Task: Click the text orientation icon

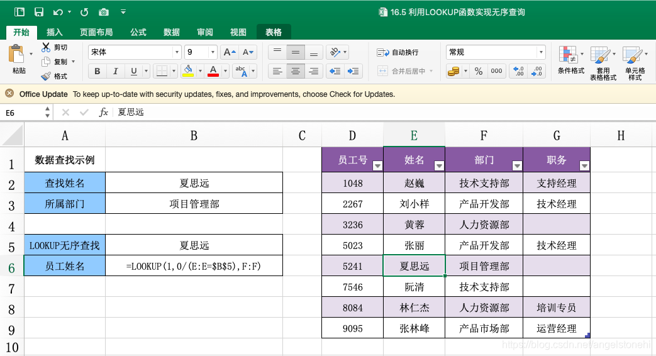Action: point(335,52)
